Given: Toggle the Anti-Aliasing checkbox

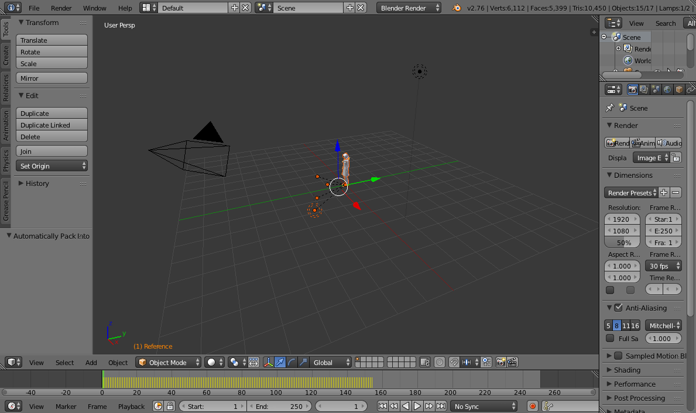Looking at the screenshot, I should tap(618, 308).
